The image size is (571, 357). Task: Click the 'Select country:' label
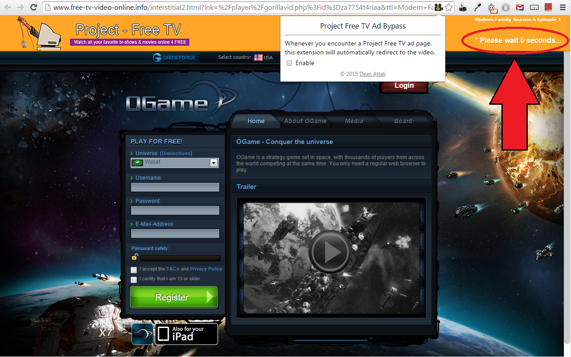(x=235, y=58)
